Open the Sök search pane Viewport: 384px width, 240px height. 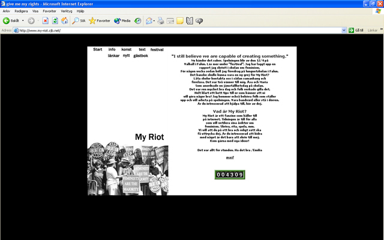coord(79,20)
